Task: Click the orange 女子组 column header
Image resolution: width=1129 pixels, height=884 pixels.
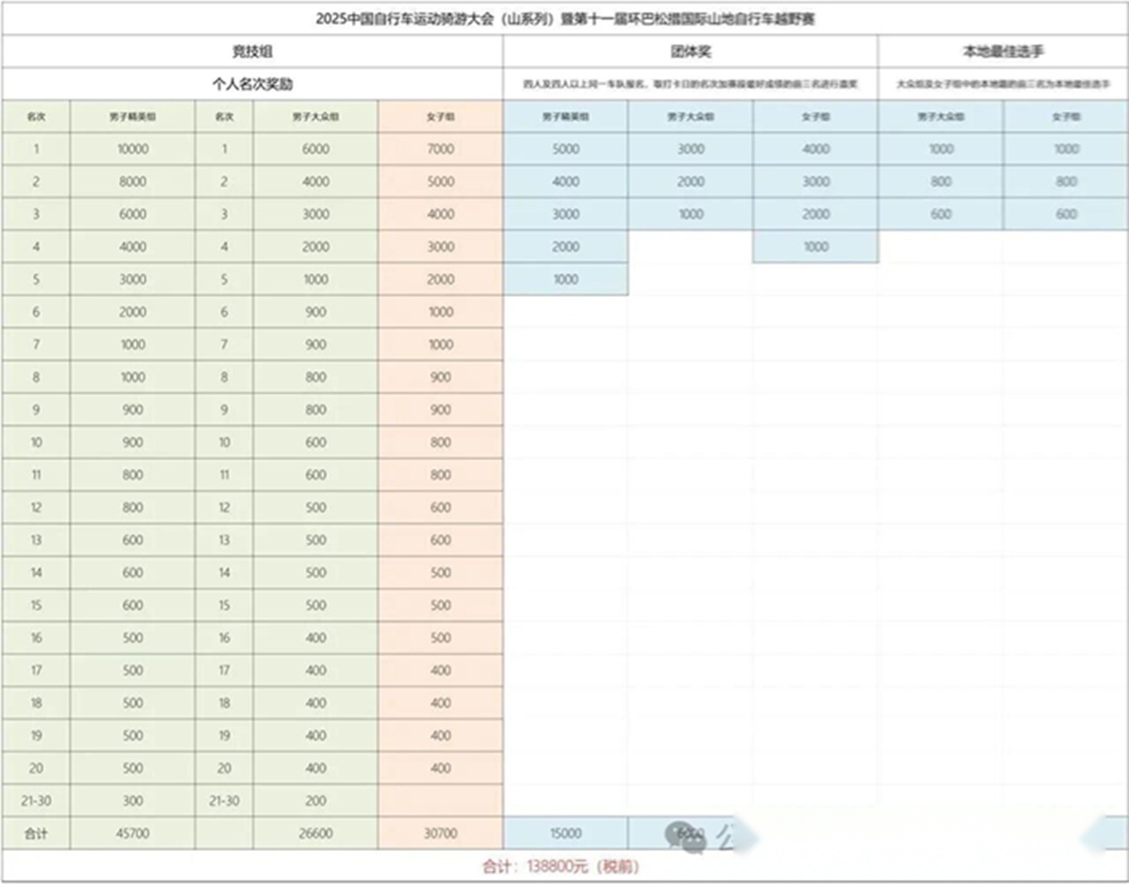Action: (441, 117)
